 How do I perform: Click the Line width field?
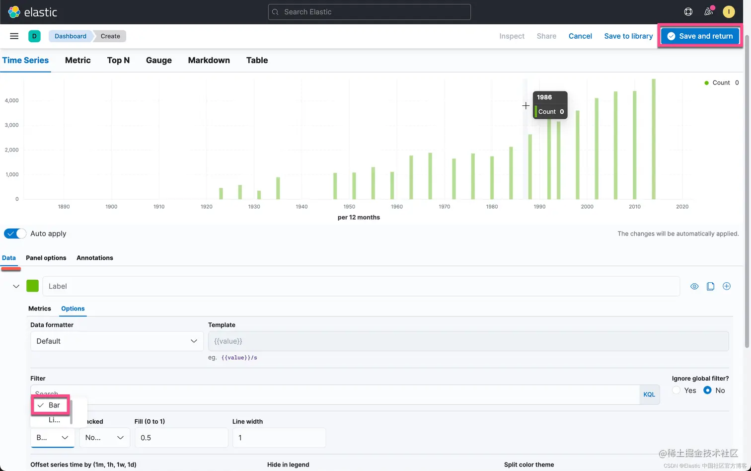[x=279, y=438]
